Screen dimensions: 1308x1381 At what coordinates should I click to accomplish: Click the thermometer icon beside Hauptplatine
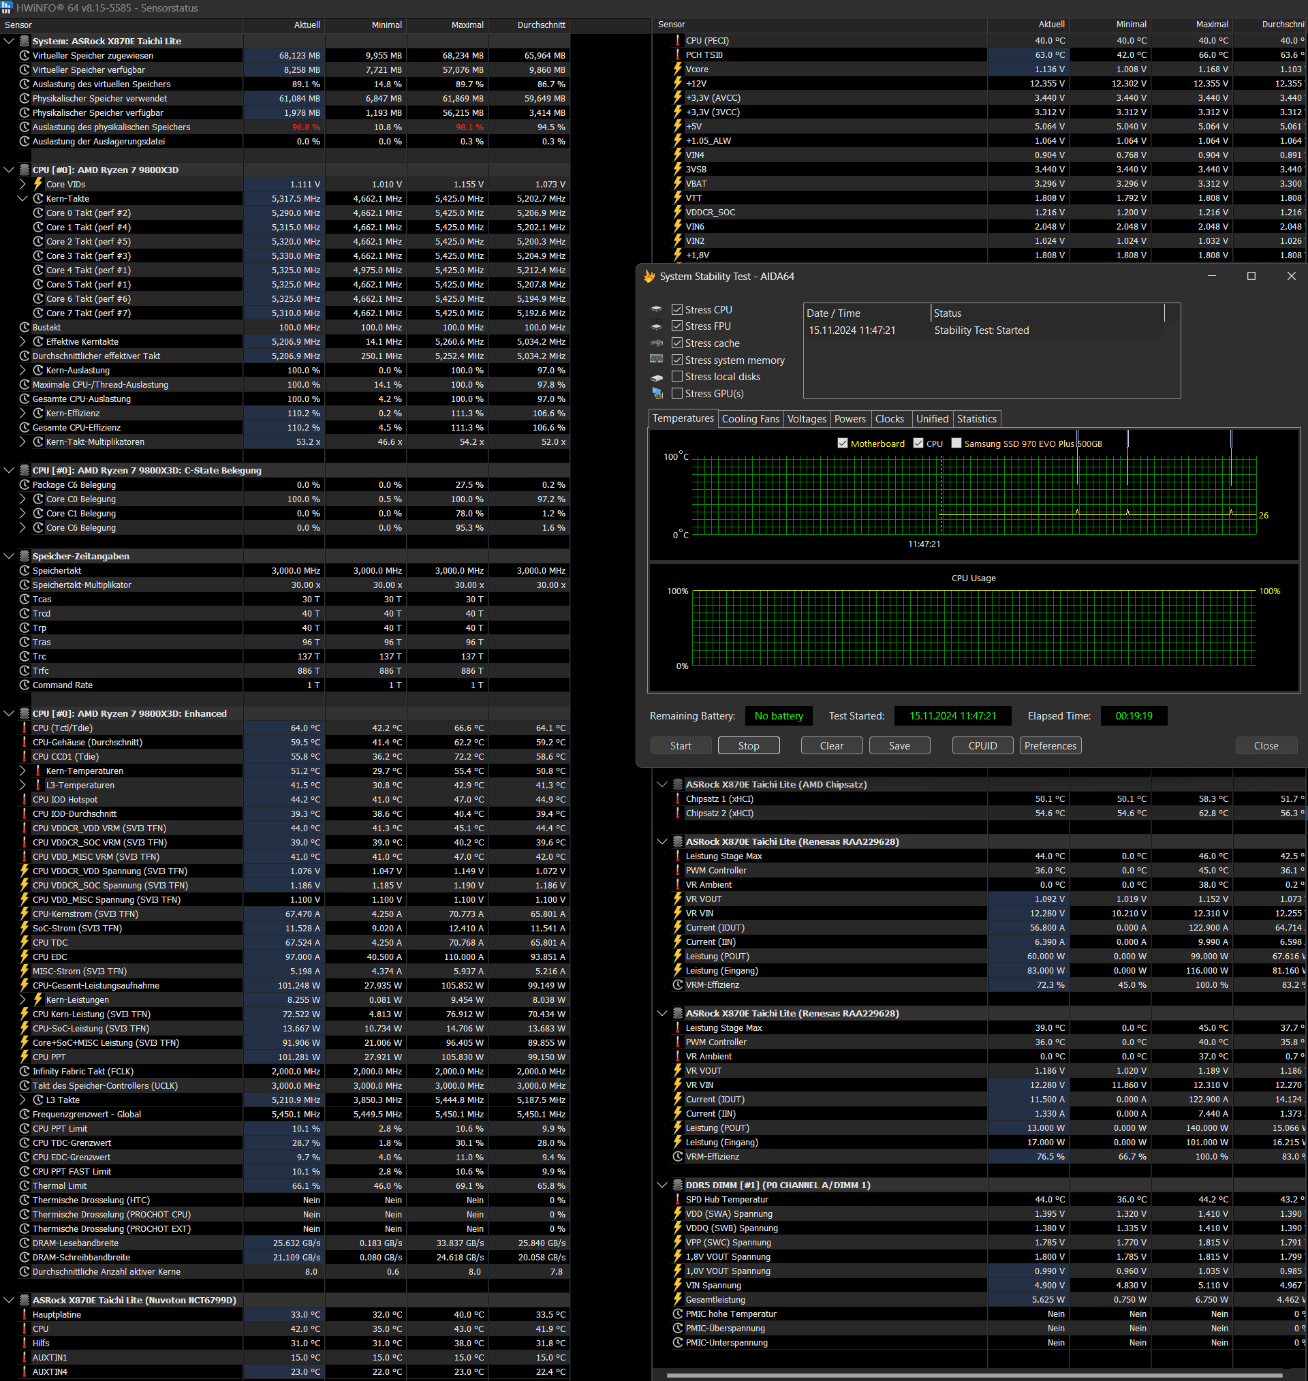[x=25, y=1314]
